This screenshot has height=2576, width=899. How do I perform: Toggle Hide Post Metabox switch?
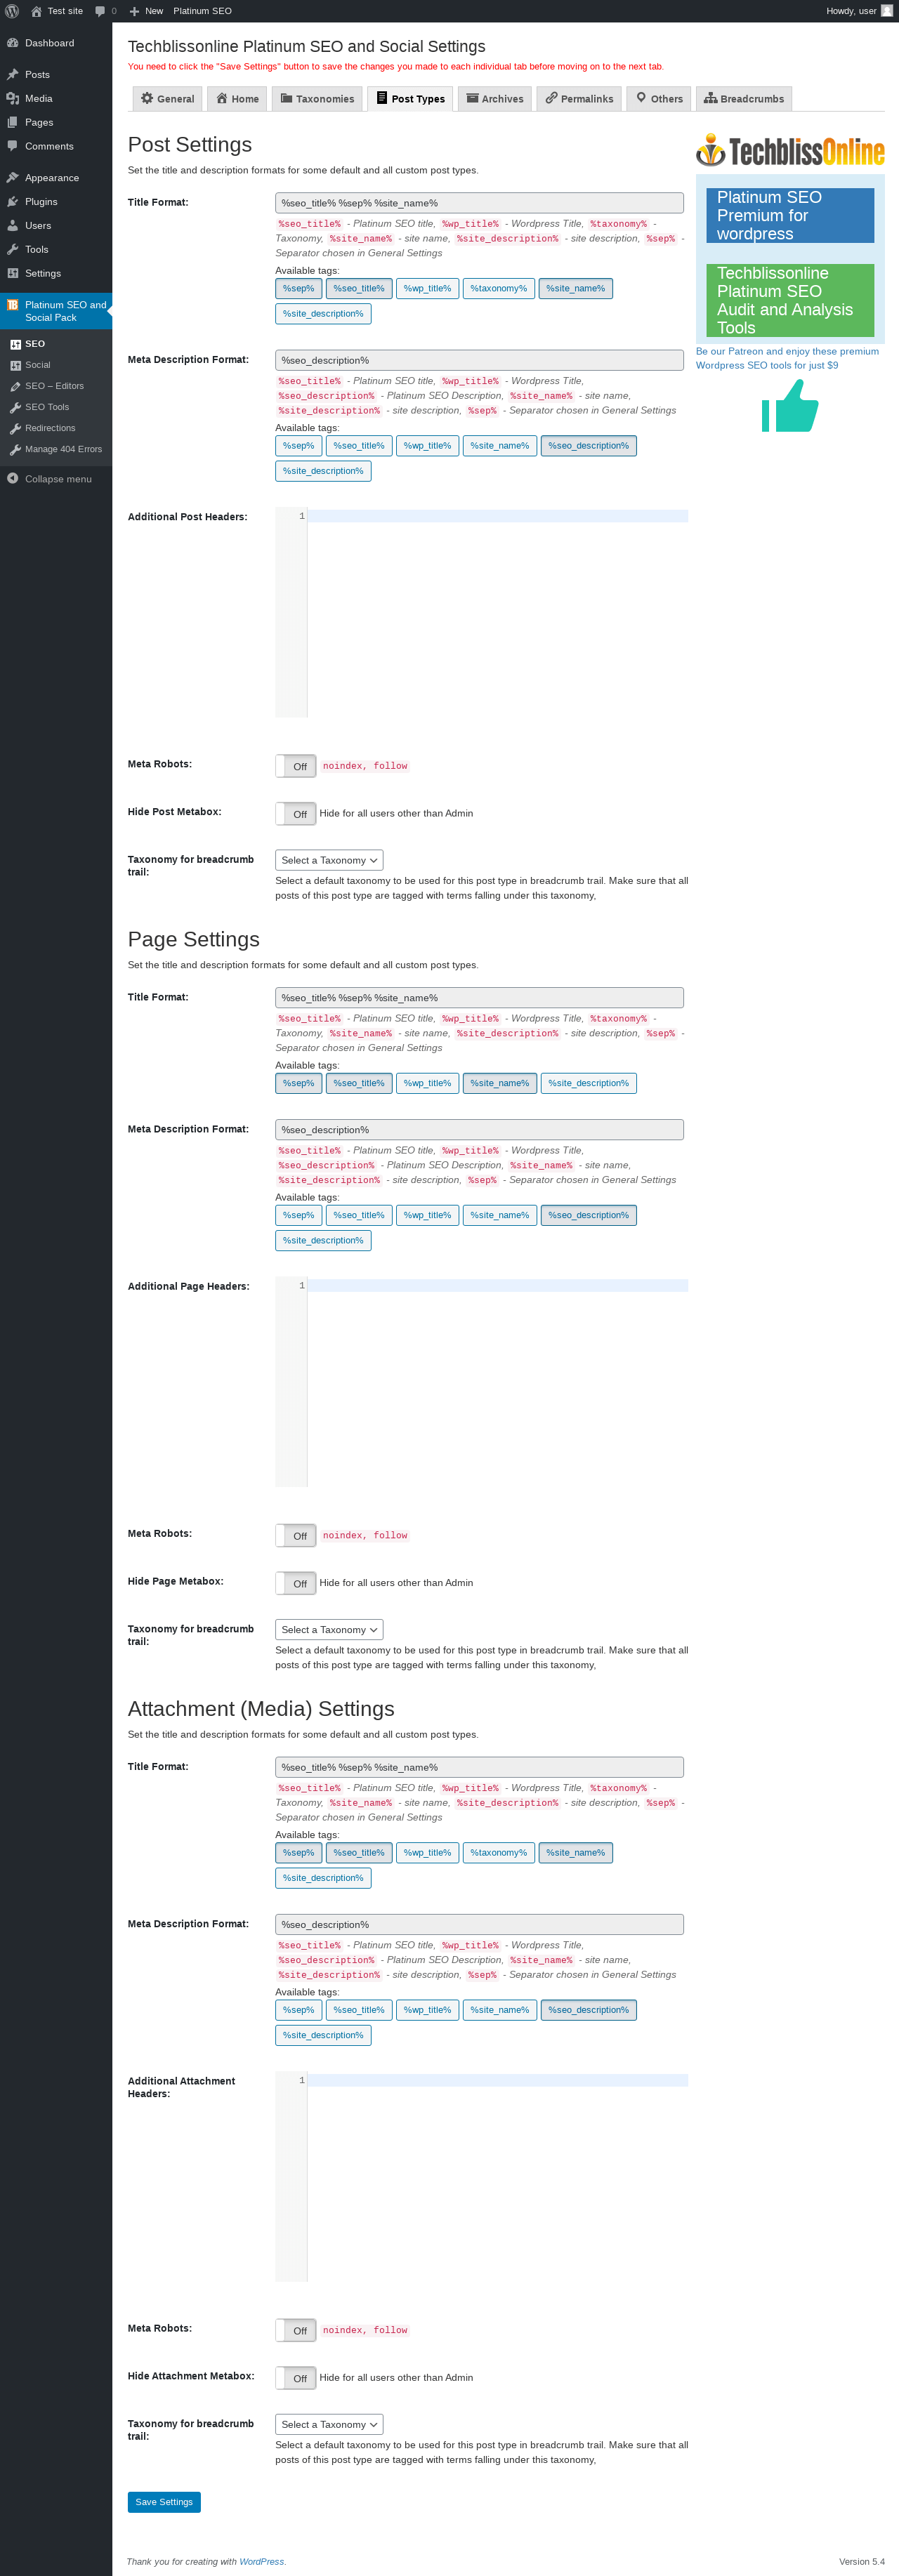pos(296,814)
